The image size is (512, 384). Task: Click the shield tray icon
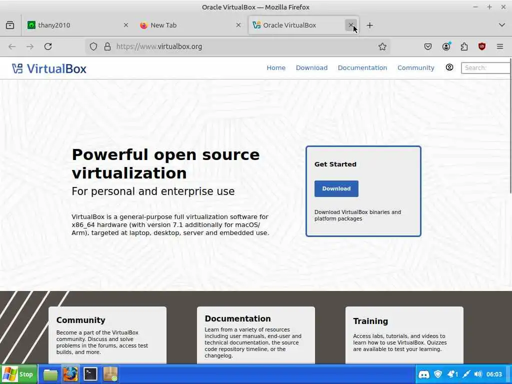coord(438,374)
